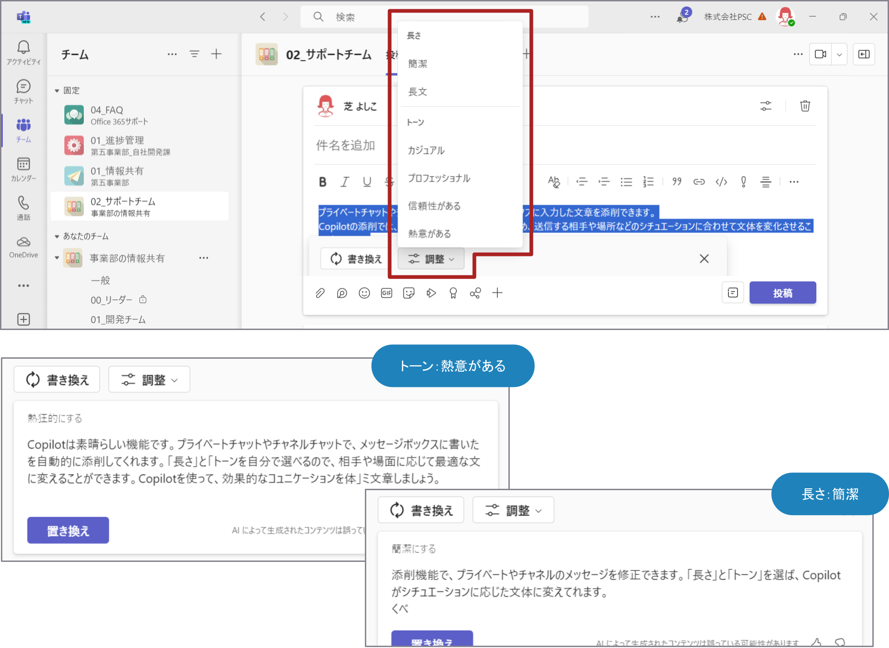
Task: Click the video meet icon in channel header
Action: pyautogui.click(x=820, y=54)
